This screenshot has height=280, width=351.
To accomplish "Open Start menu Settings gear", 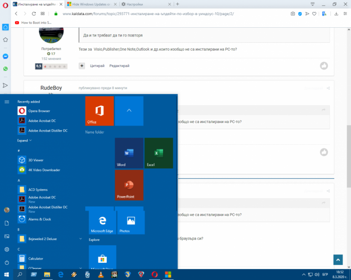I will click(x=7, y=249).
